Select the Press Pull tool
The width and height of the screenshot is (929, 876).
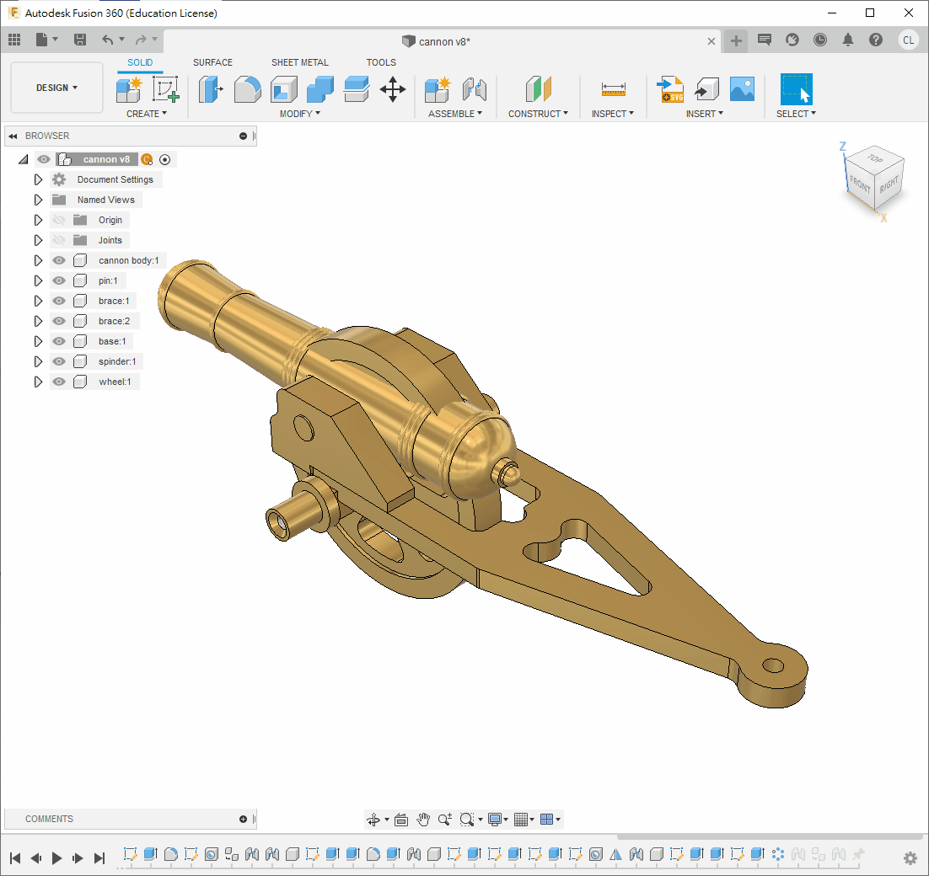211,88
